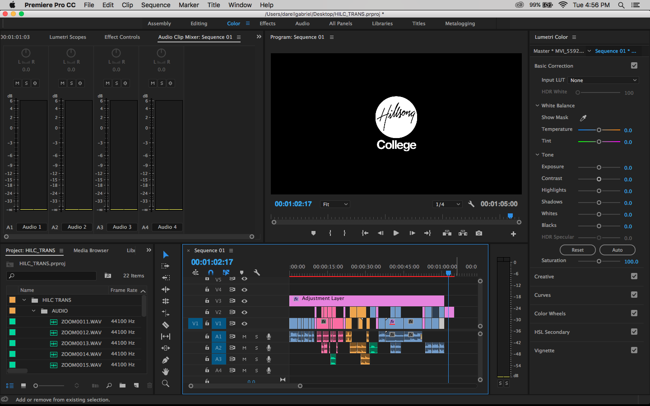Open the Media Browser tab
The image size is (650, 406).
91,250
